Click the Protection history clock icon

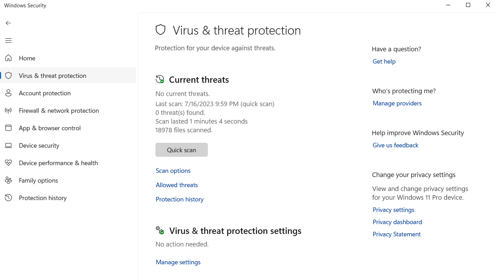[8, 198]
